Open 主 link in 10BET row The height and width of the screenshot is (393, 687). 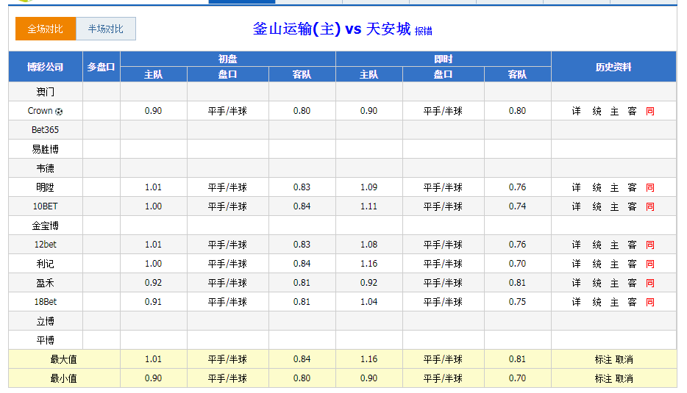pyautogui.click(x=614, y=206)
